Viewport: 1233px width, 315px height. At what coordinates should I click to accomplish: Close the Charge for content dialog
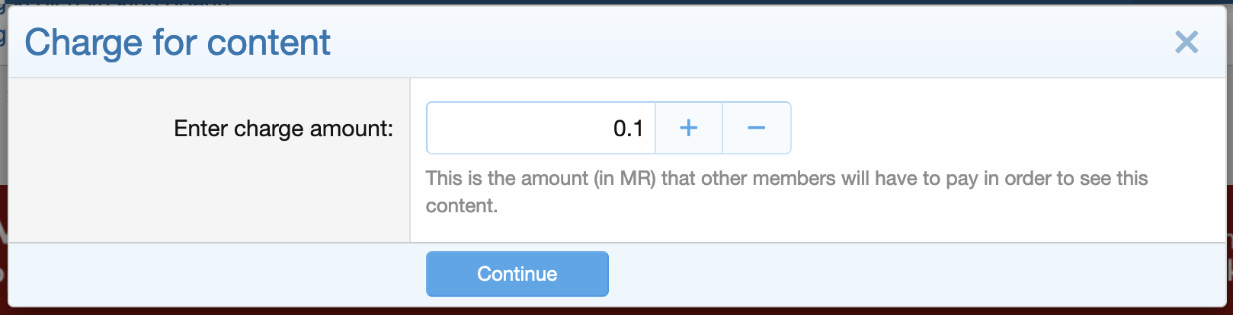pyautogui.click(x=1187, y=42)
